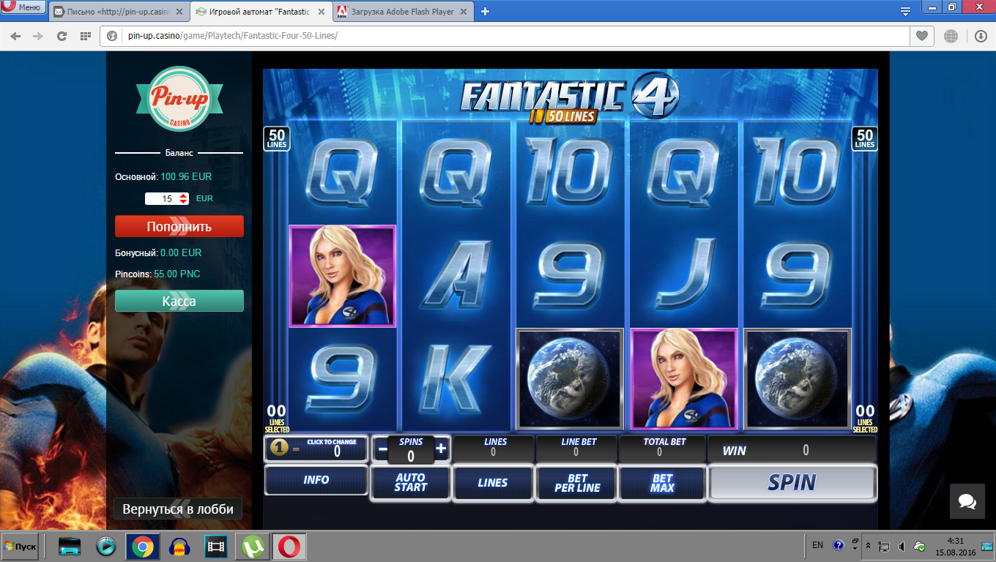This screenshot has height=562, width=996.
Task: Open the Speed Dial grid icon
Action: (85, 36)
